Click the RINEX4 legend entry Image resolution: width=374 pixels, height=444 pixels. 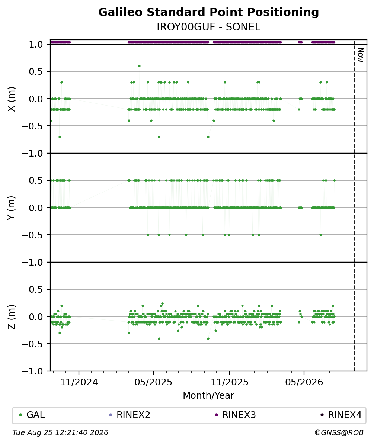coord(341,415)
